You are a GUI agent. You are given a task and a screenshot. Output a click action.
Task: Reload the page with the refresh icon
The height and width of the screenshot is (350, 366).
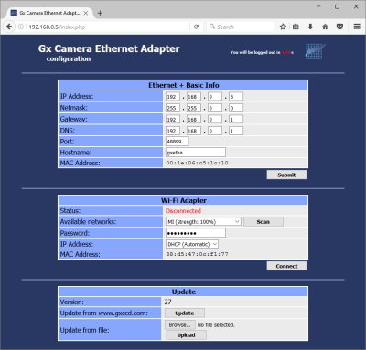click(x=196, y=27)
